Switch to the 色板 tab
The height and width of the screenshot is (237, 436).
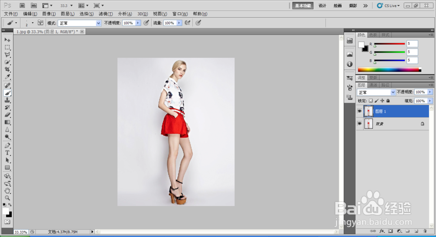click(373, 35)
